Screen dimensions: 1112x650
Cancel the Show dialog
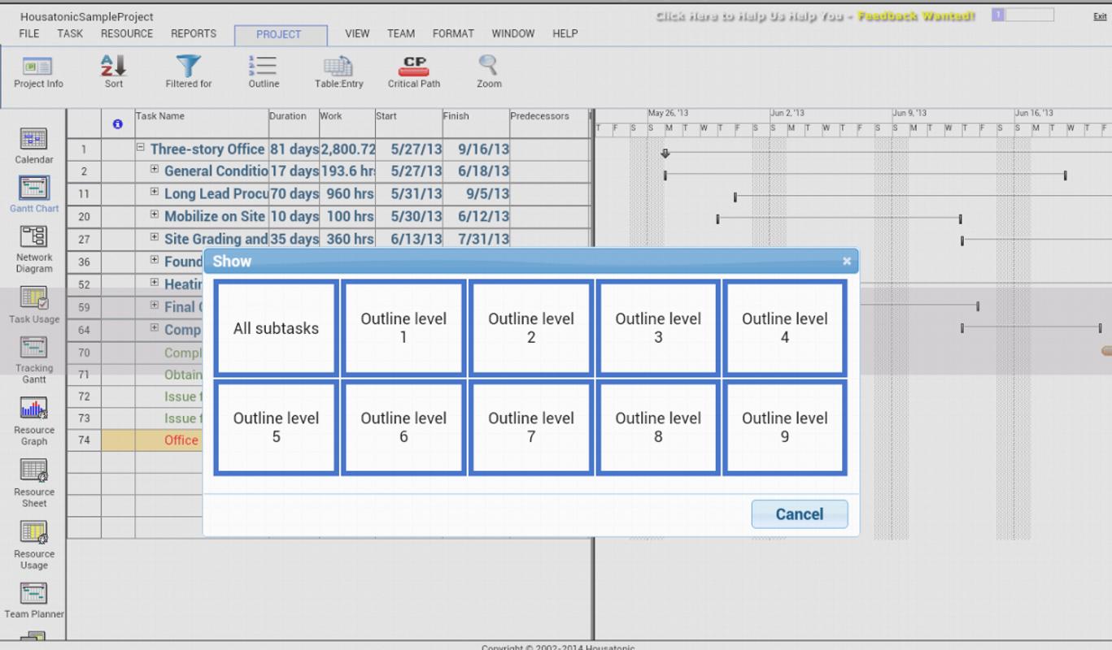click(800, 513)
